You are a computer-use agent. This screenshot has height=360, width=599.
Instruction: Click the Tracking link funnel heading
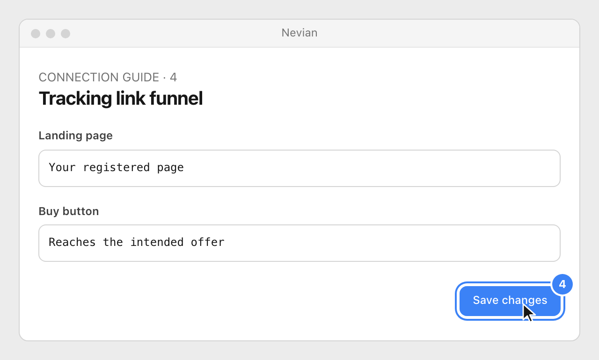coord(121,99)
